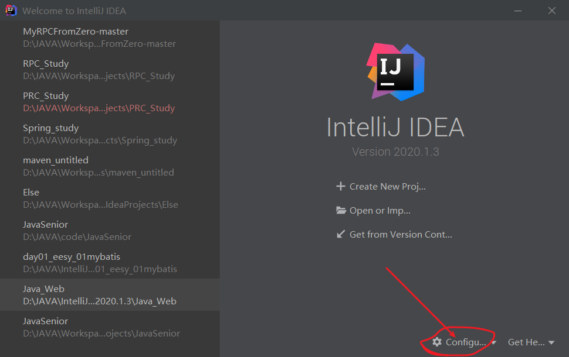Click the IntelliJ IDEA title bar icon

11,11
